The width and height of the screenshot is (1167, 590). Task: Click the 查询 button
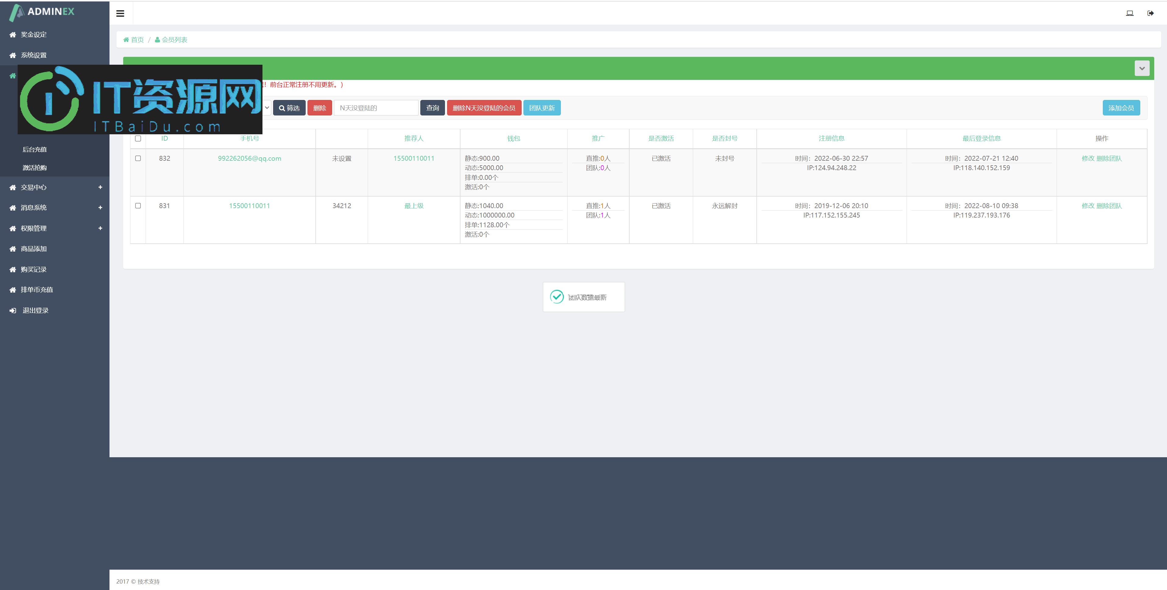tap(432, 108)
